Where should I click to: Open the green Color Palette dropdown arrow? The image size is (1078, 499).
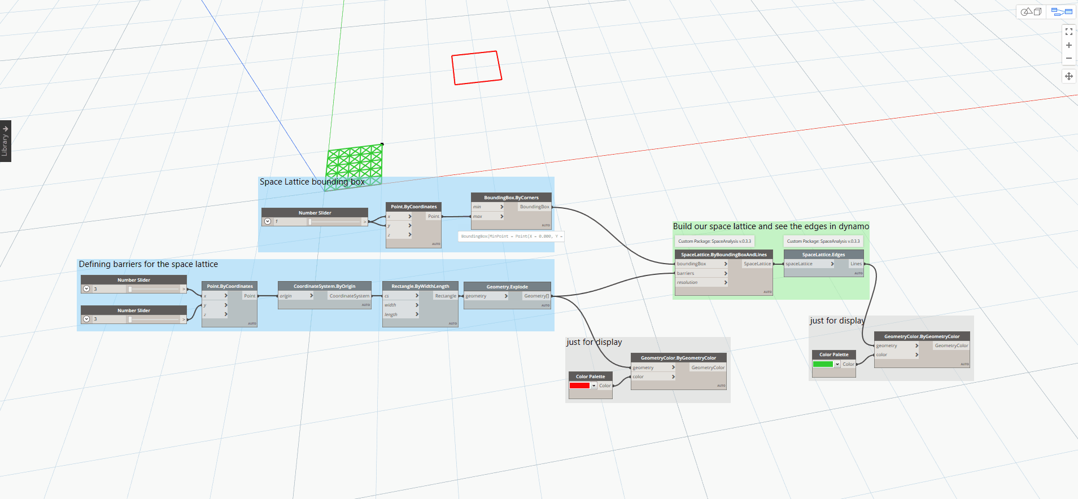tap(837, 364)
